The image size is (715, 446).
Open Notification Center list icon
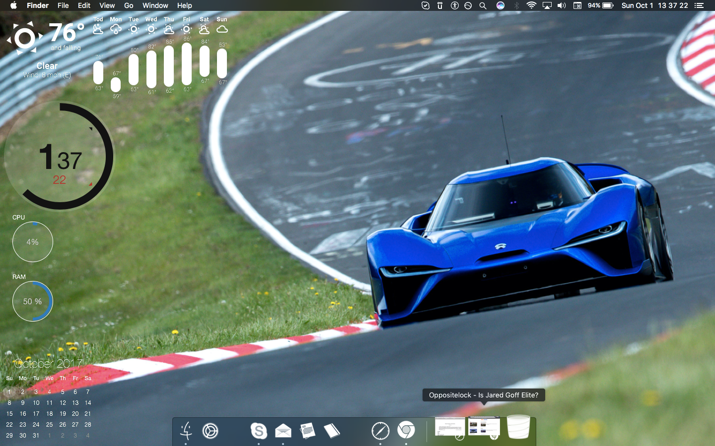pos(699,5)
